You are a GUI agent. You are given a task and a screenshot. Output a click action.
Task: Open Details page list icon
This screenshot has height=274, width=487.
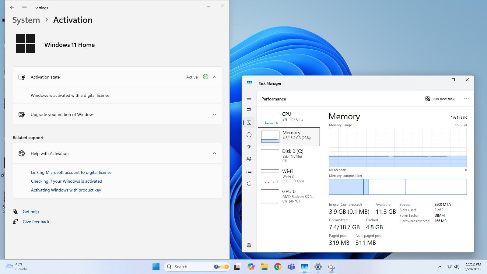(249, 171)
